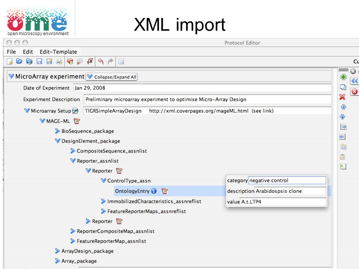This screenshot has width=359, height=269.
Task: Delete the field with the red X icon
Action: [x=343, y=97]
